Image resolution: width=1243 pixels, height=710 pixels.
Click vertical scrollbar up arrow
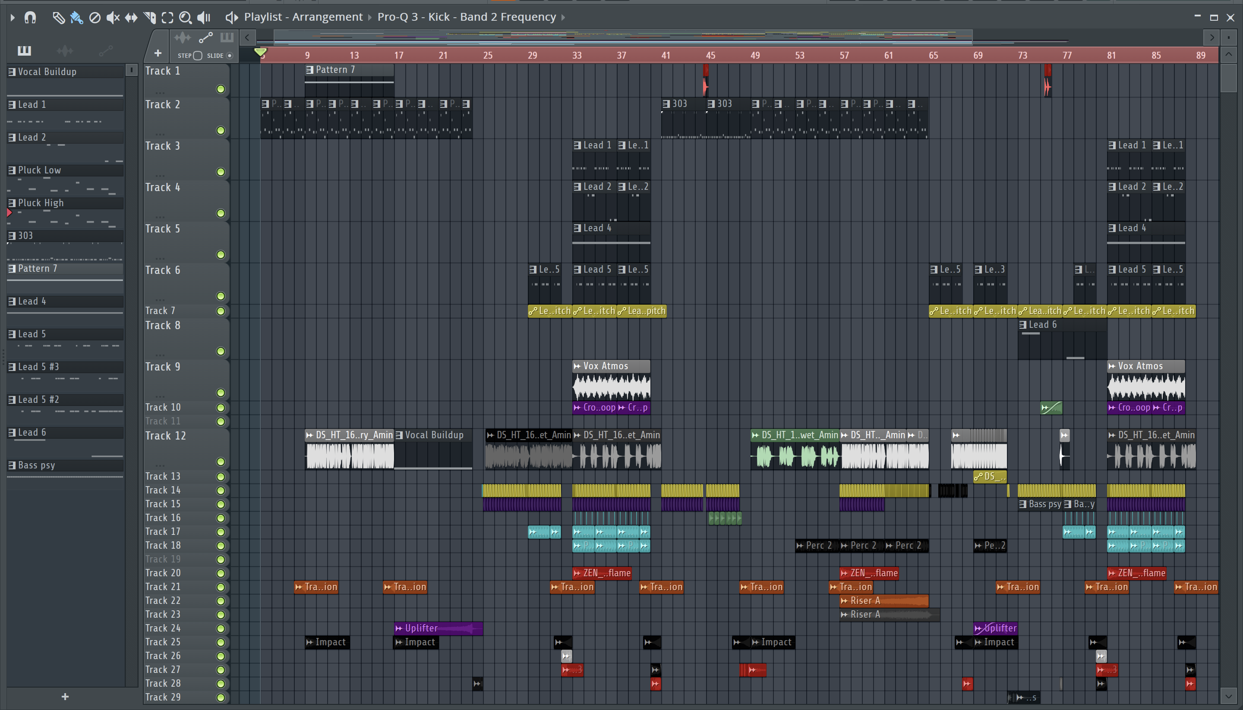click(x=1228, y=55)
